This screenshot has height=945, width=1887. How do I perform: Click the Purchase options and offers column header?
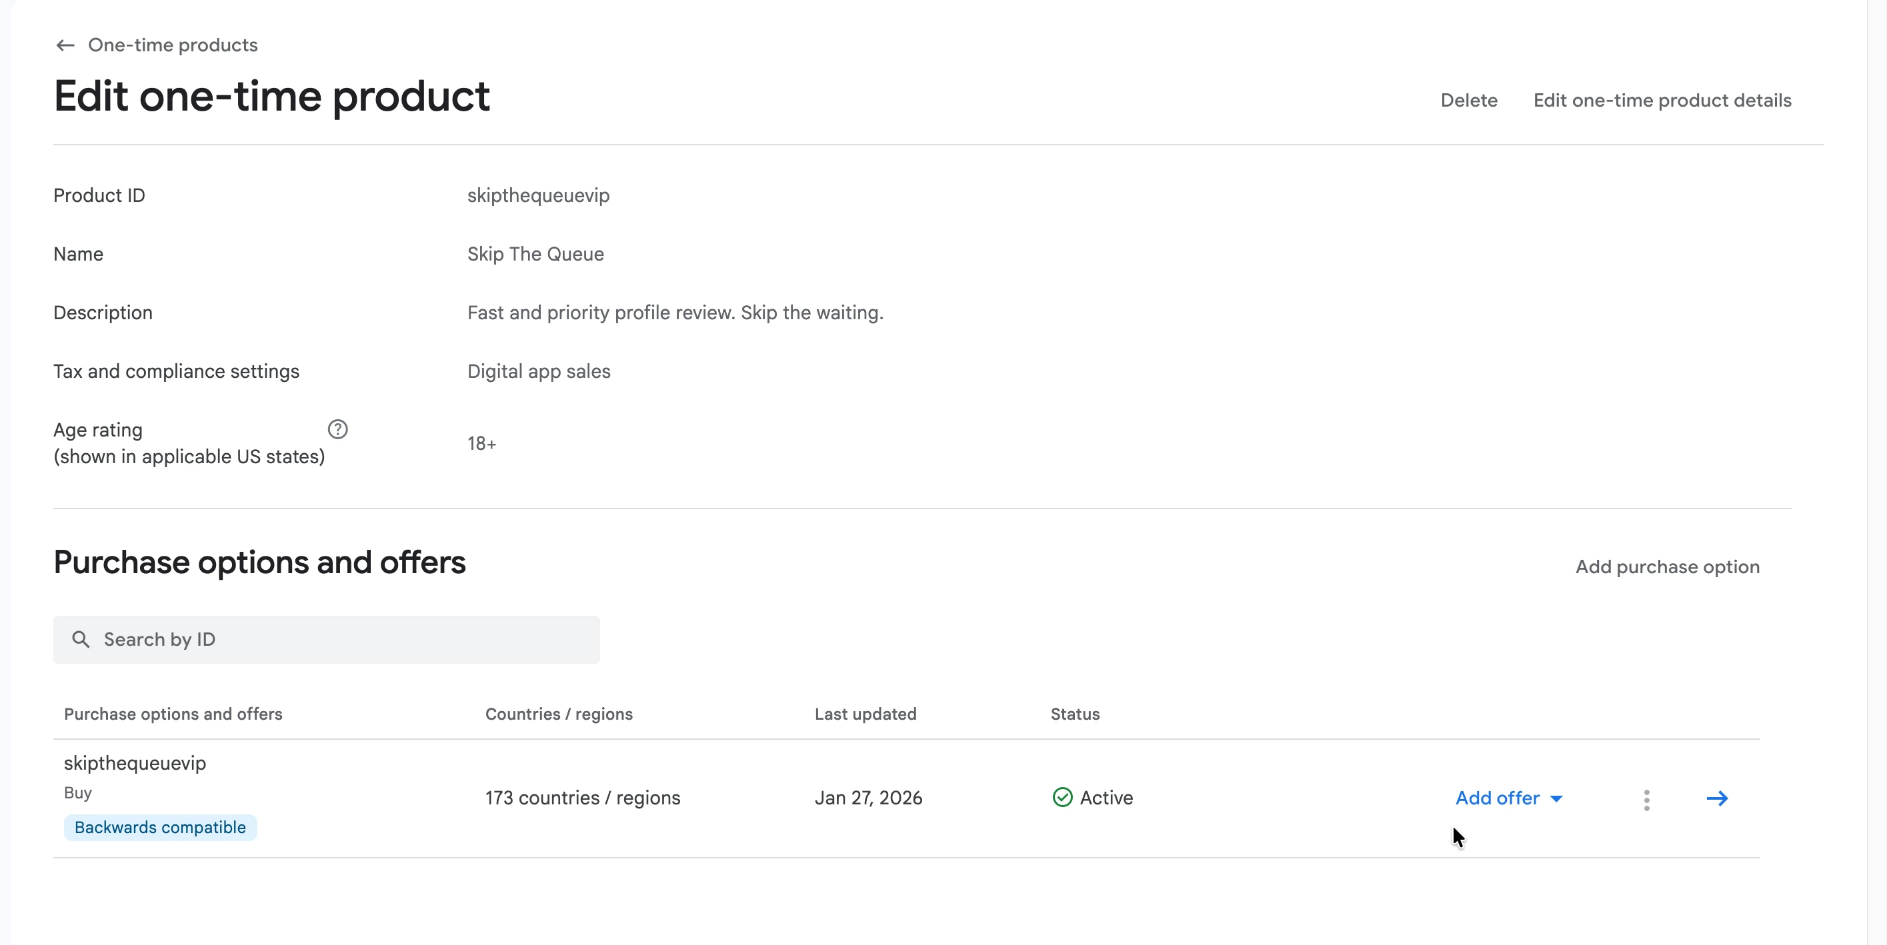pos(173,714)
